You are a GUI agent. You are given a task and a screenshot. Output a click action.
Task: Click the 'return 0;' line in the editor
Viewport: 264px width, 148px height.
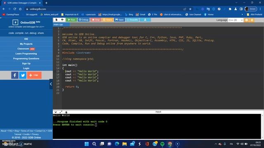(72, 87)
